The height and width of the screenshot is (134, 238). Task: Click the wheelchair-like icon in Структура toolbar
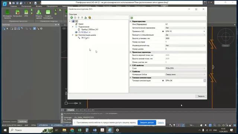tap(86, 17)
